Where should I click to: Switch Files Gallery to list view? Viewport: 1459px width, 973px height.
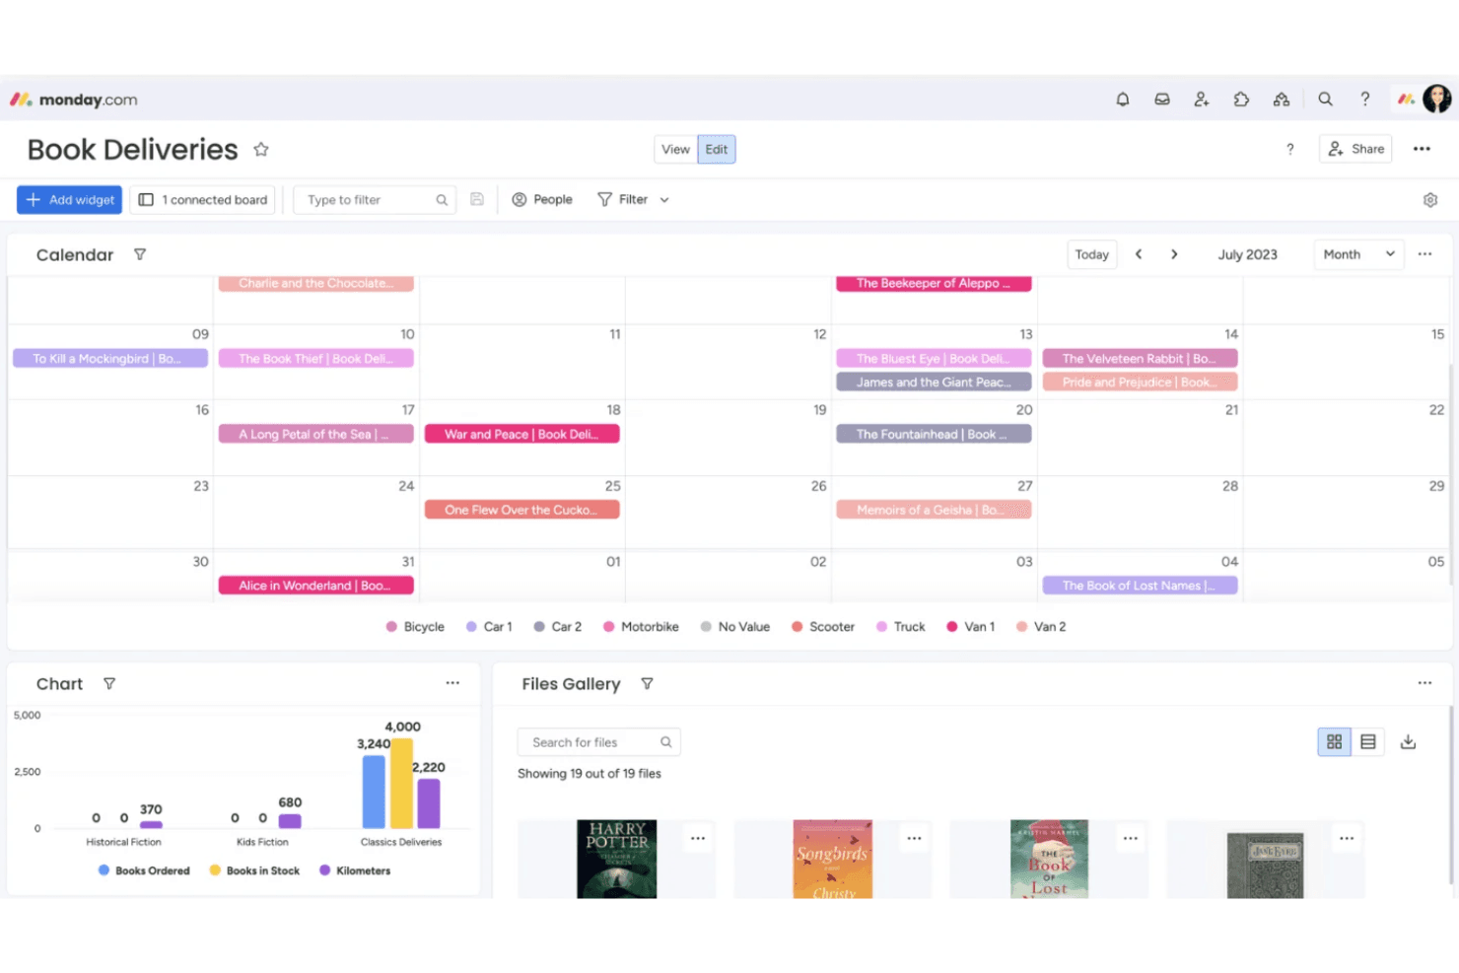[1367, 741]
